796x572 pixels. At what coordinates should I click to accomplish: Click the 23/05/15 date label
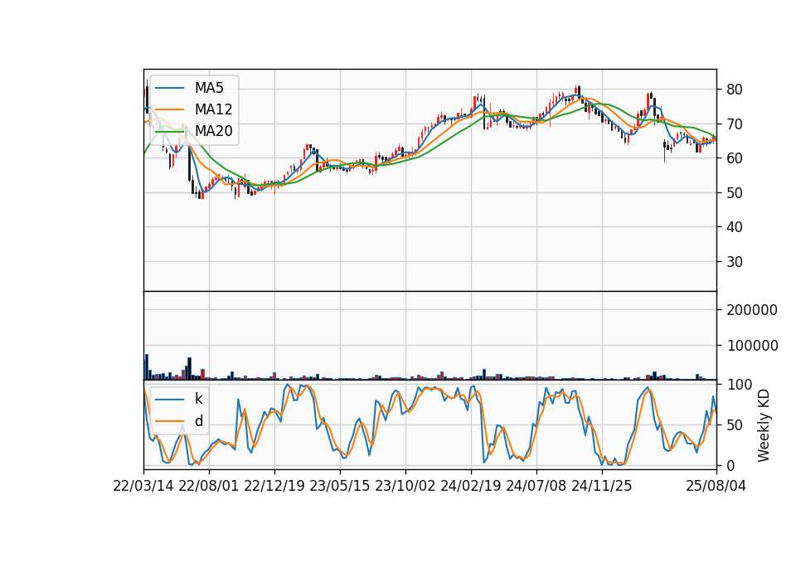point(340,486)
